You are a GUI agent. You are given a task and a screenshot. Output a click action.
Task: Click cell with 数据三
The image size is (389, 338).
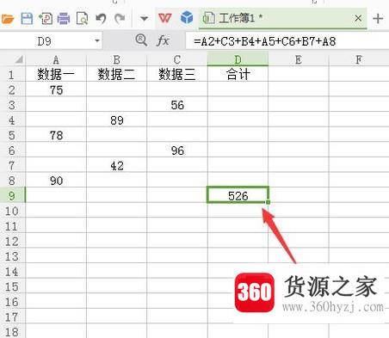[177, 75]
